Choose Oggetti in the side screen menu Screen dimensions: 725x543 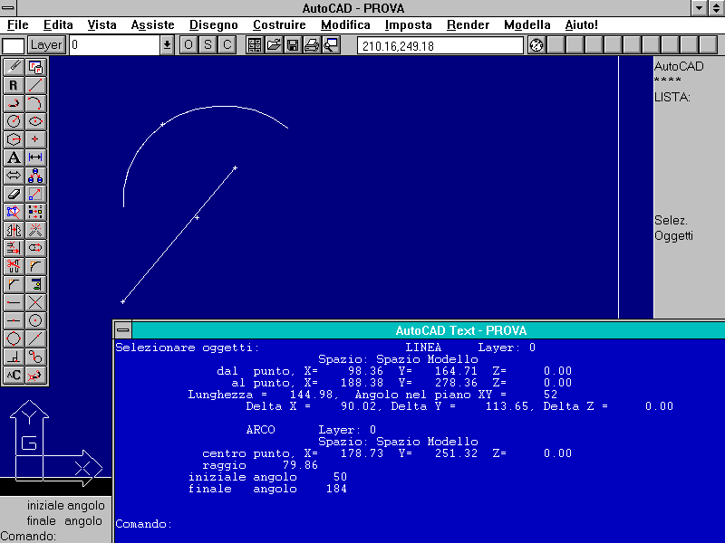[x=673, y=236]
